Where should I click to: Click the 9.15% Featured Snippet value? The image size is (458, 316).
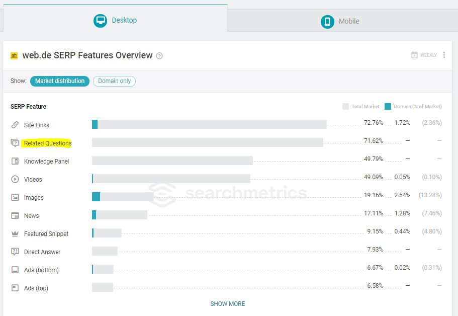coord(375,231)
